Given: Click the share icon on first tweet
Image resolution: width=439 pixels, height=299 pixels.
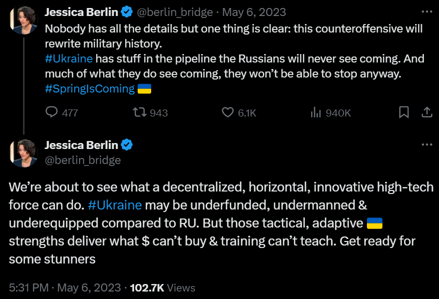Looking at the screenshot, I should coord(426,112).
